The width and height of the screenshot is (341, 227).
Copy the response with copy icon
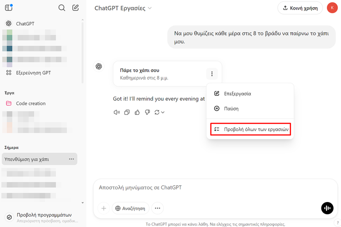127,112
